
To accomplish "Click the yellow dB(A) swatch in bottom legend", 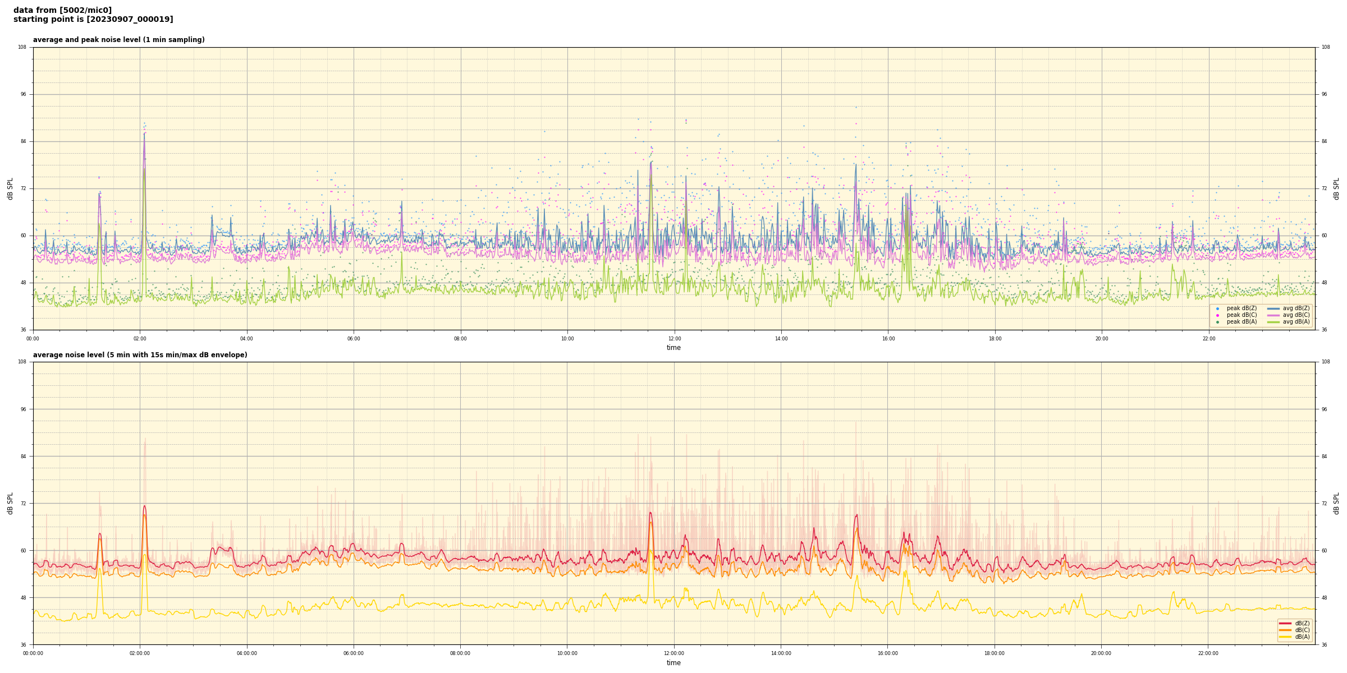I will (x=1285, y=637).
